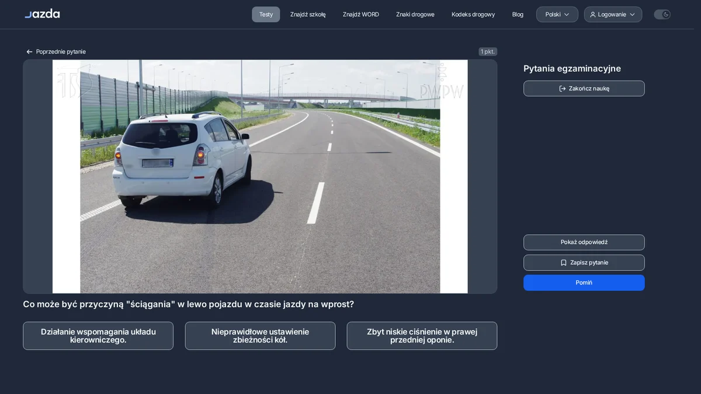The width and height of the screenshot is (701, 394).
Task: Open the Jazda logo home link
Action: point(42,13)
